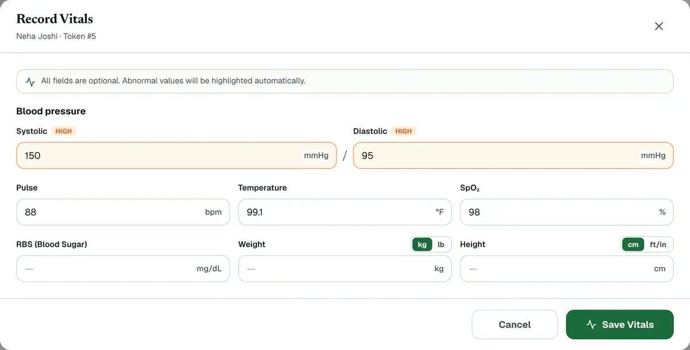Edit the Systolic value 150
Image resolution: width=690 pixels, height=350 pixels.
coord(177,156)
